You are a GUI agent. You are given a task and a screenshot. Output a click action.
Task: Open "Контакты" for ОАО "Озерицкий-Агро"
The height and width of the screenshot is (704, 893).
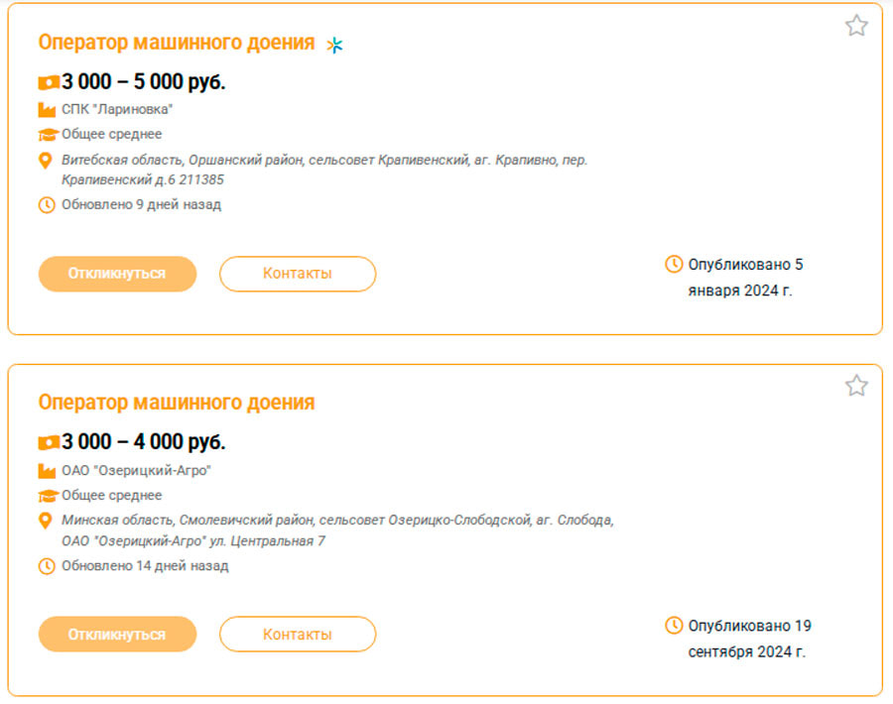297,634
